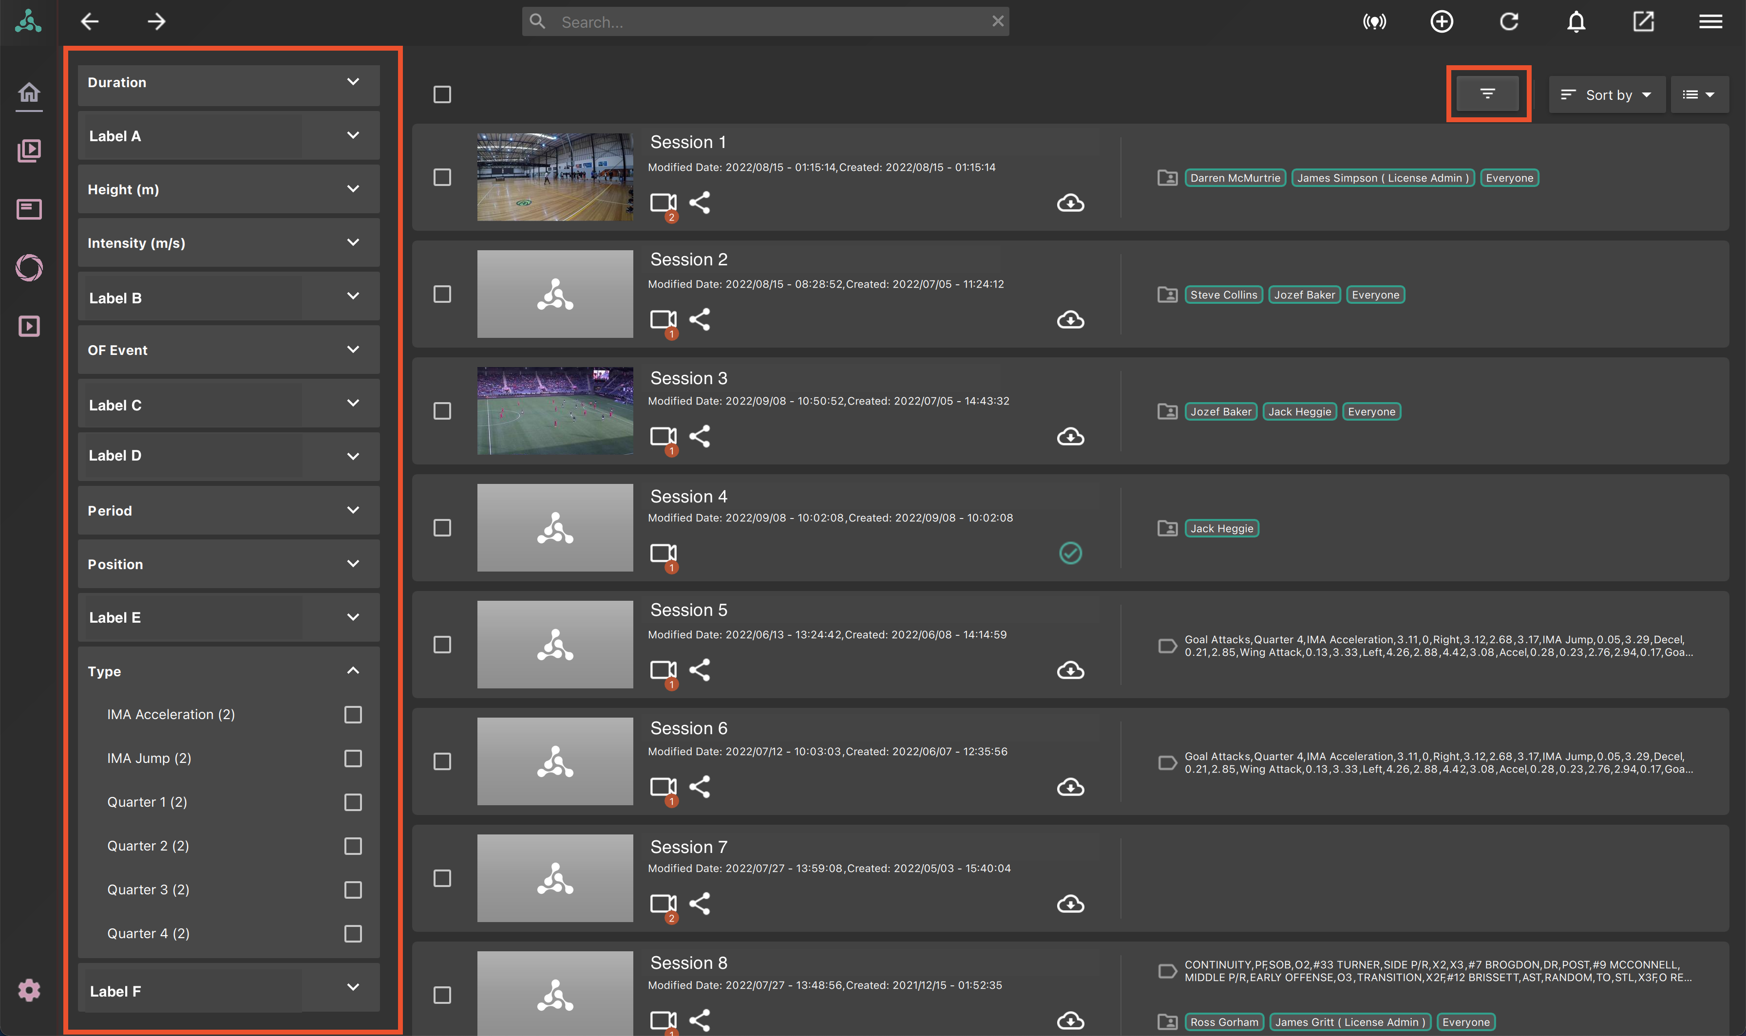
Task: Click the open-in-new-window icon
Action: [x=1643, y=21]
